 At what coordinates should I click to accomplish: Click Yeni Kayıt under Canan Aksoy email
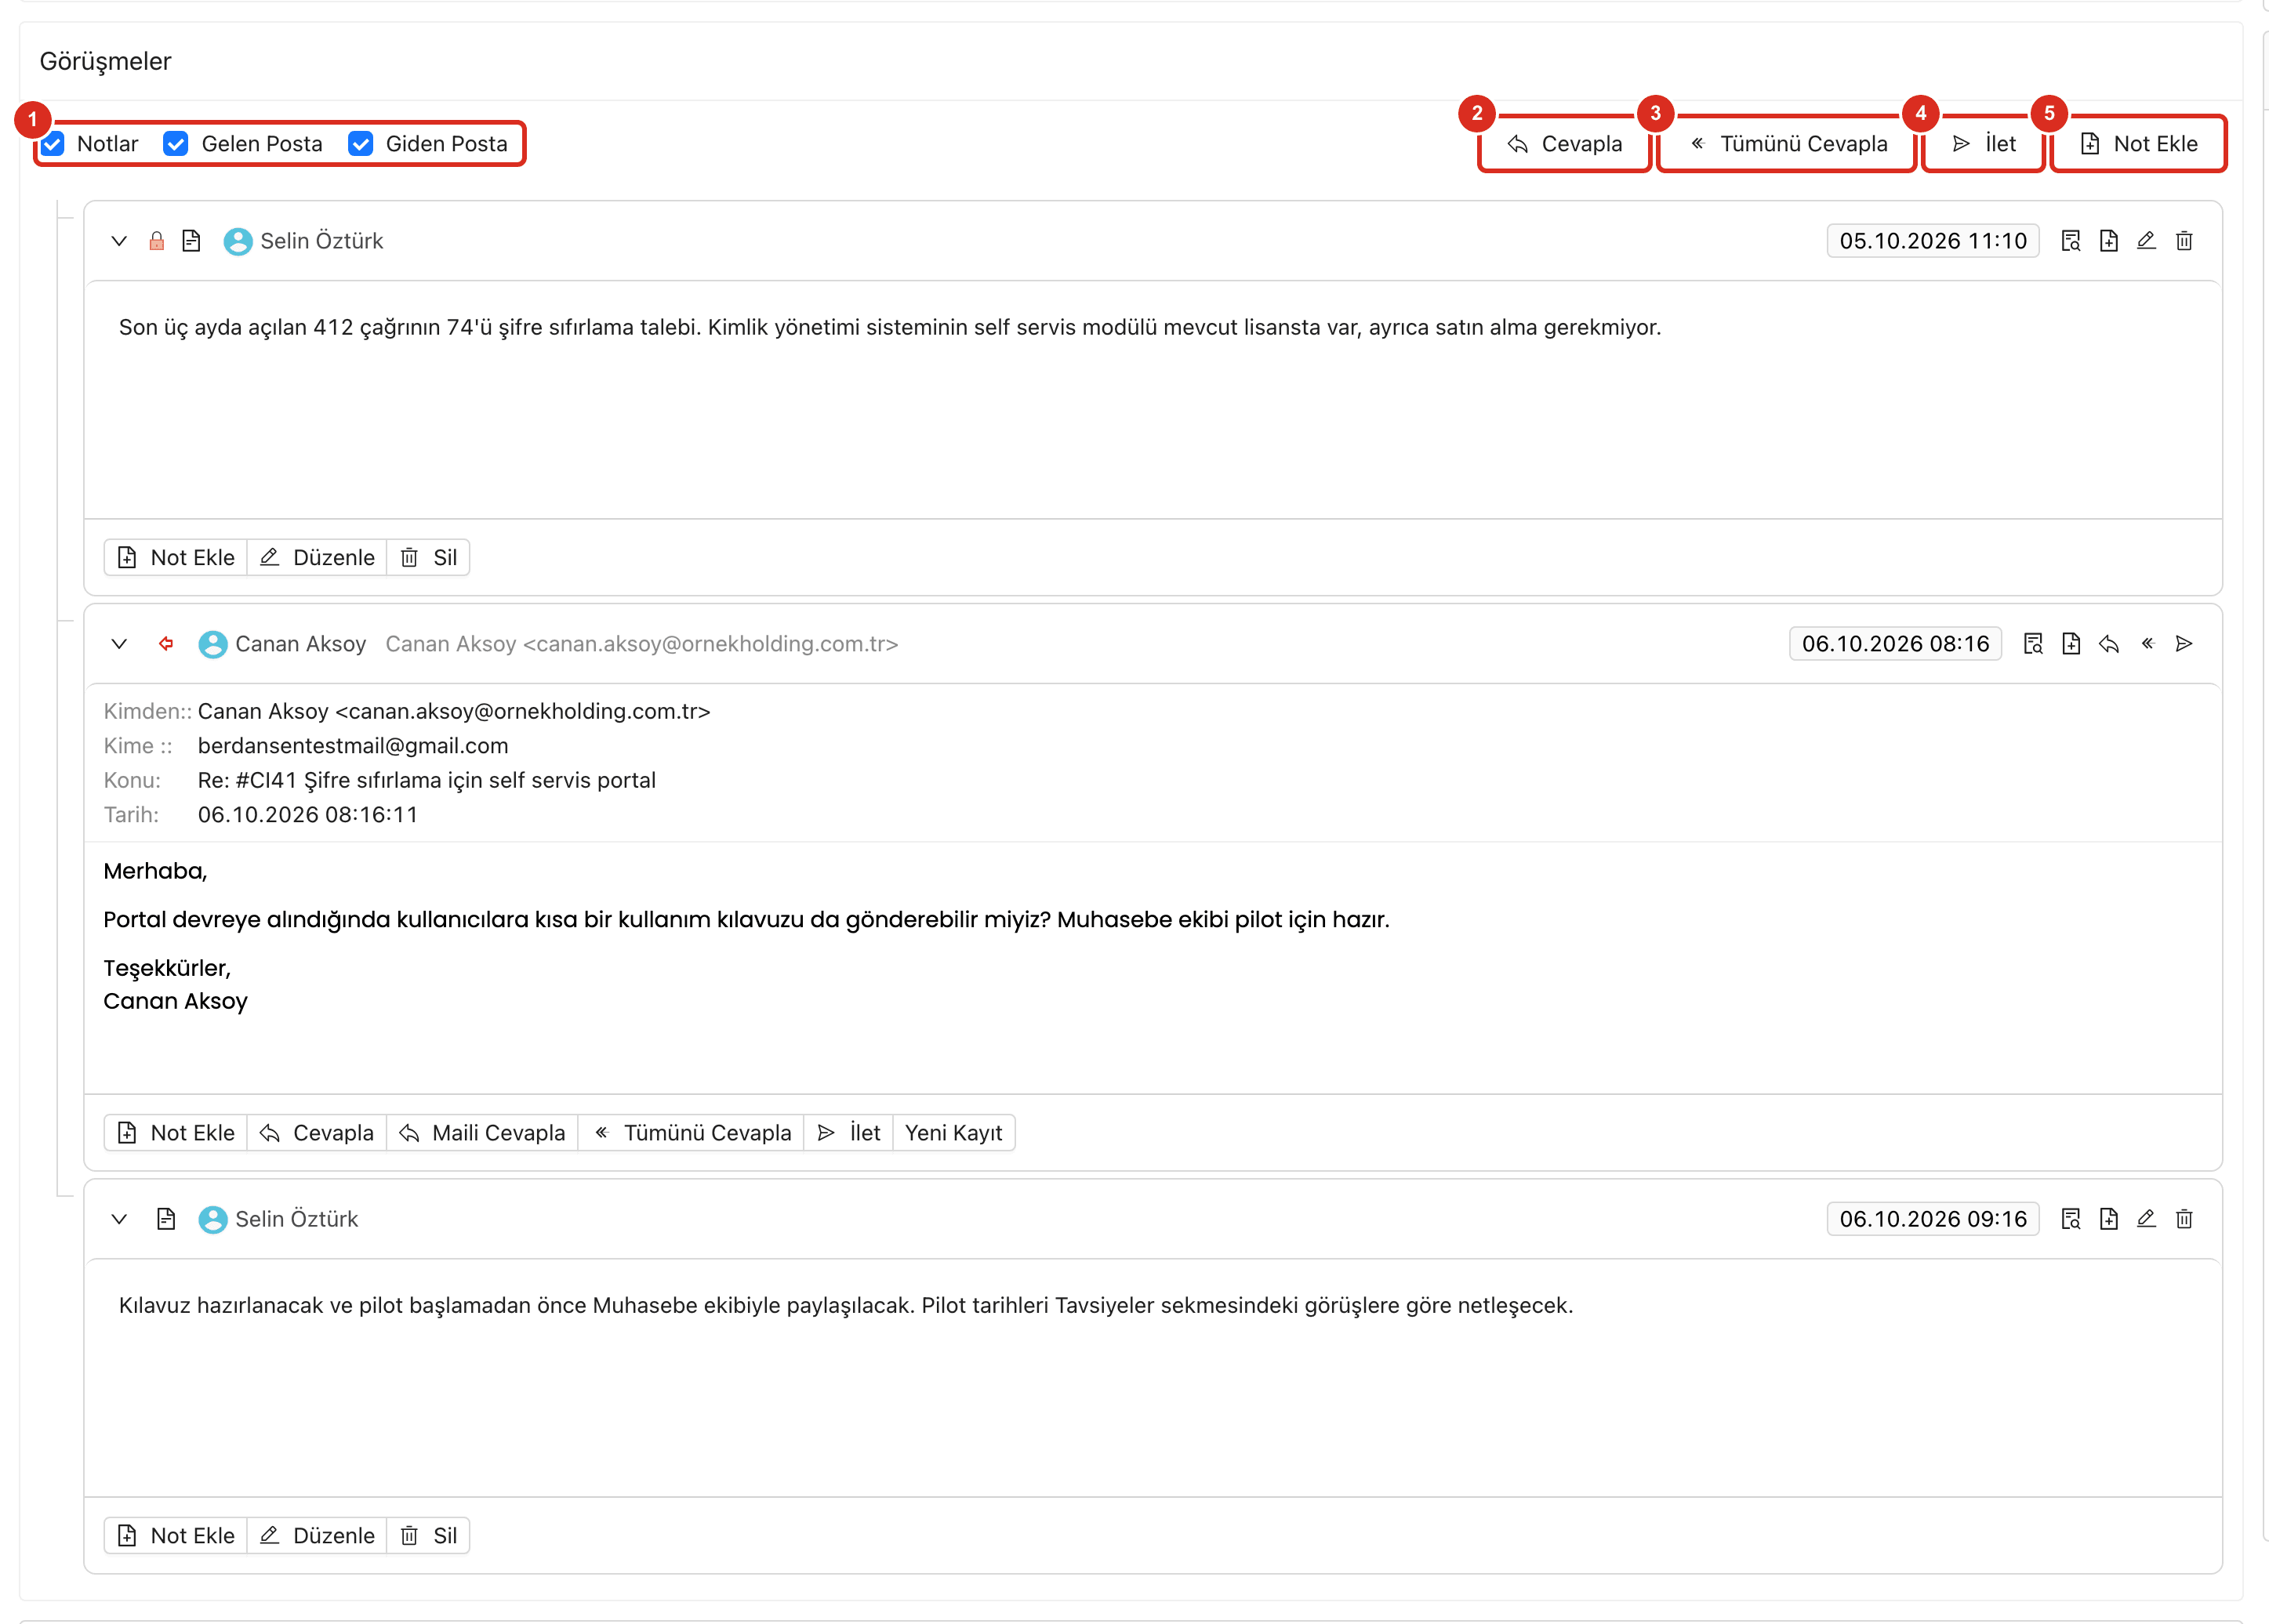(x=953, y=1133)
